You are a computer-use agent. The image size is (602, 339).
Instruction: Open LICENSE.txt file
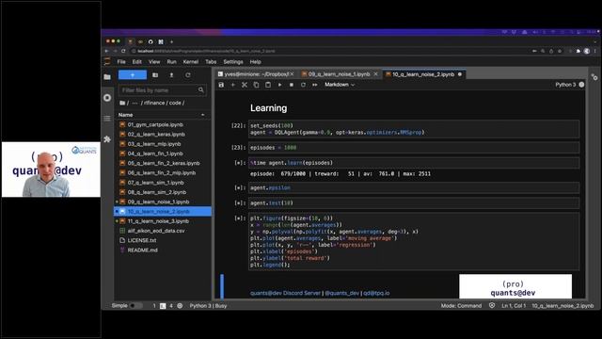coord(142,241)
